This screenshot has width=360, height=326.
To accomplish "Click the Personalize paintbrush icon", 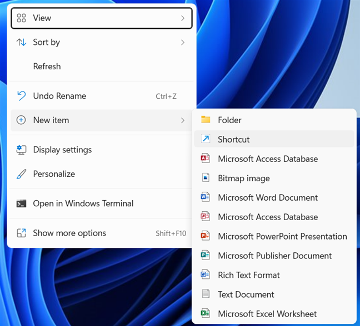I will coord(21,174).
